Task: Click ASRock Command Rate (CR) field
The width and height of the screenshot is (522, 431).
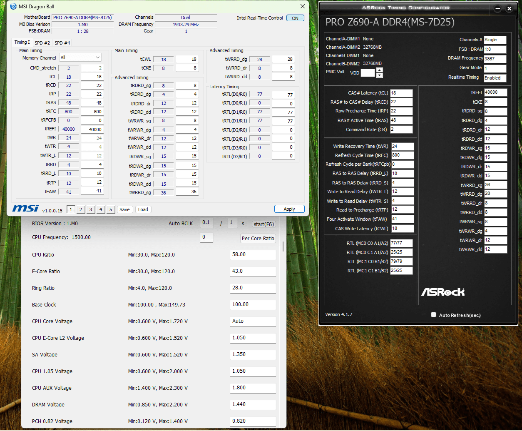Action: [401, 130]
